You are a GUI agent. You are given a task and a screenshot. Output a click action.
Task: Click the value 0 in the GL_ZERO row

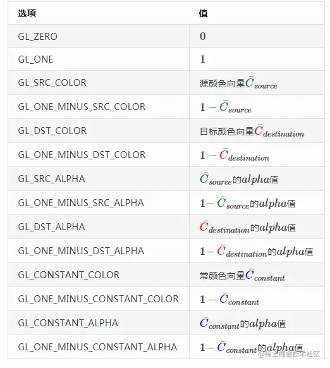click(x=203, y=37)
